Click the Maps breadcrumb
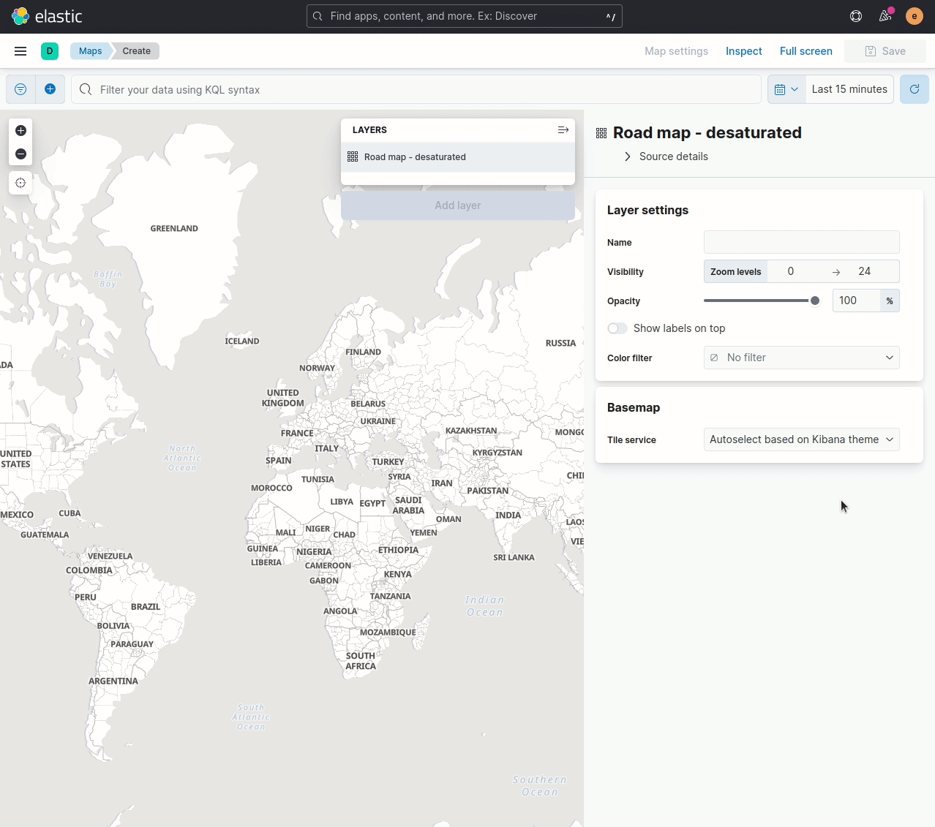935x827 pixels. 89,50
